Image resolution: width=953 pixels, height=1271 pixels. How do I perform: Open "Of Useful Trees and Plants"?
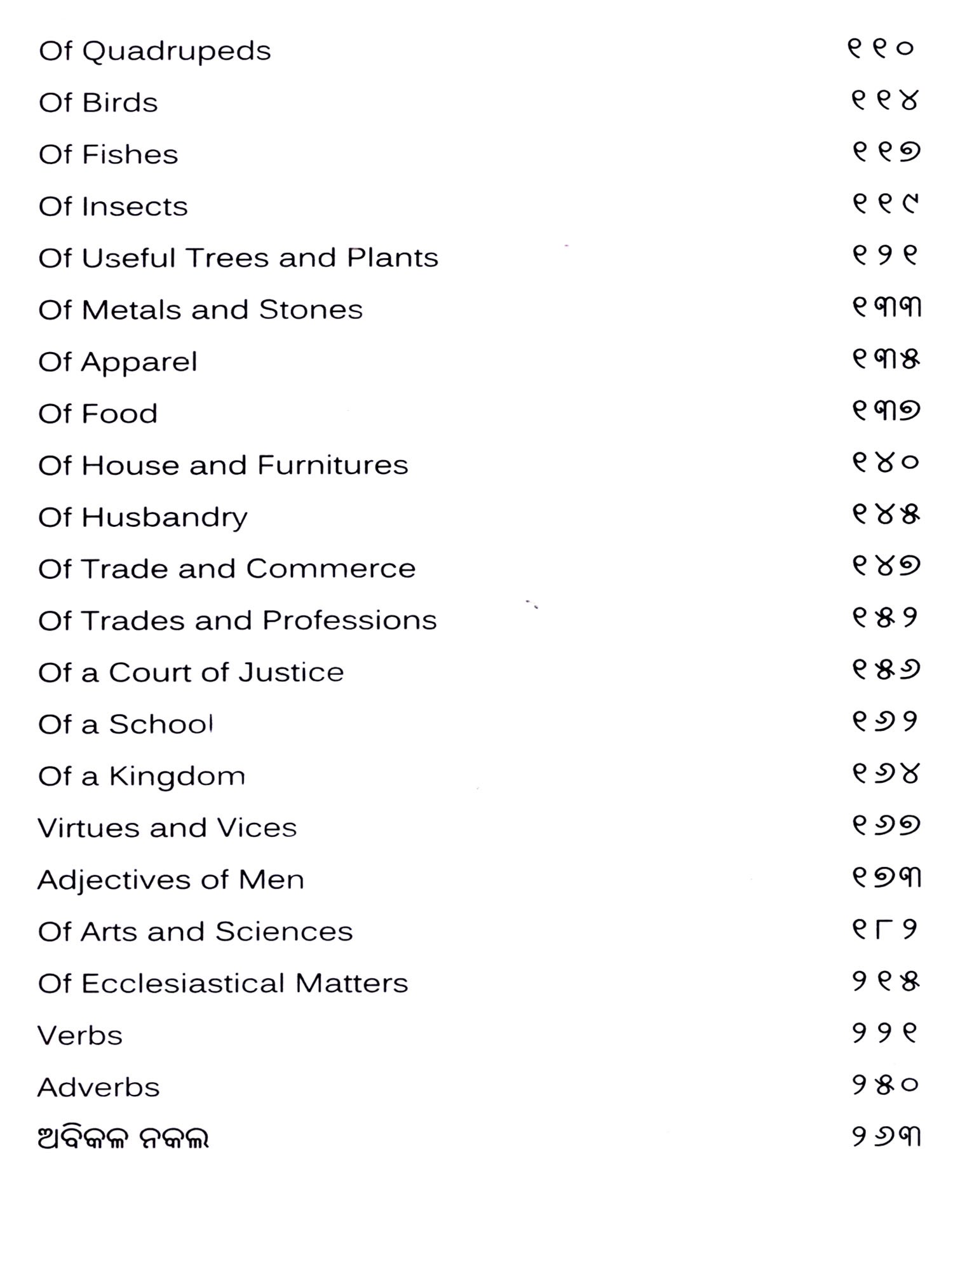click(x=238, y=258)
